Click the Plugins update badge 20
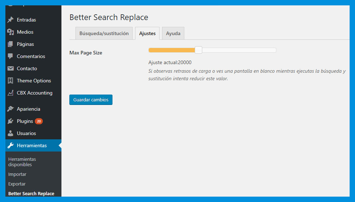Viewport: 355px width, 202px height. pos(39,121)
